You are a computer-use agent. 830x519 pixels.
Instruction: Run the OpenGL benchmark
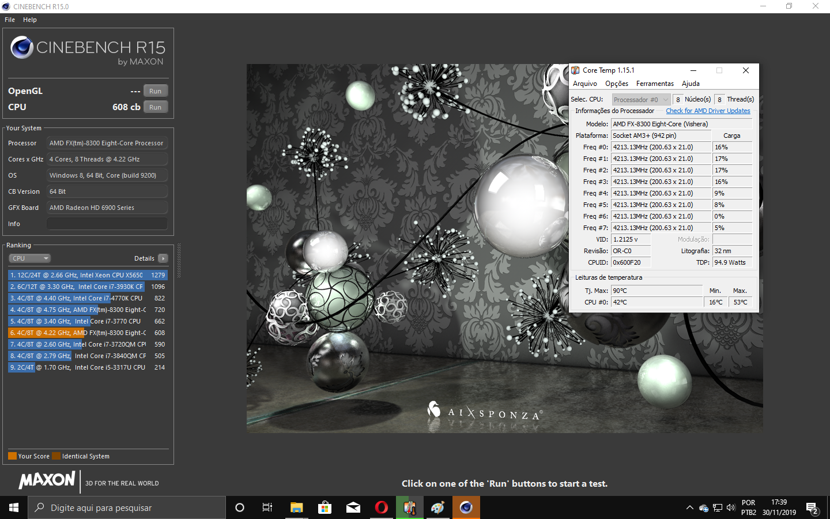click(155, 91)
